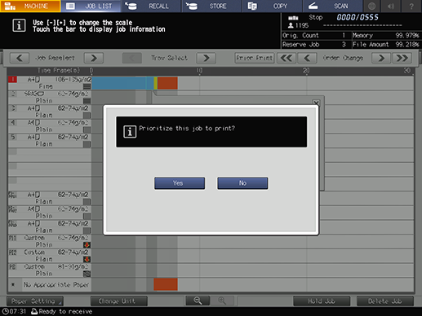The height and width of the screenshot is (316, 422).
Task: Click the info icon in the dialog
Action: [130, 132]
